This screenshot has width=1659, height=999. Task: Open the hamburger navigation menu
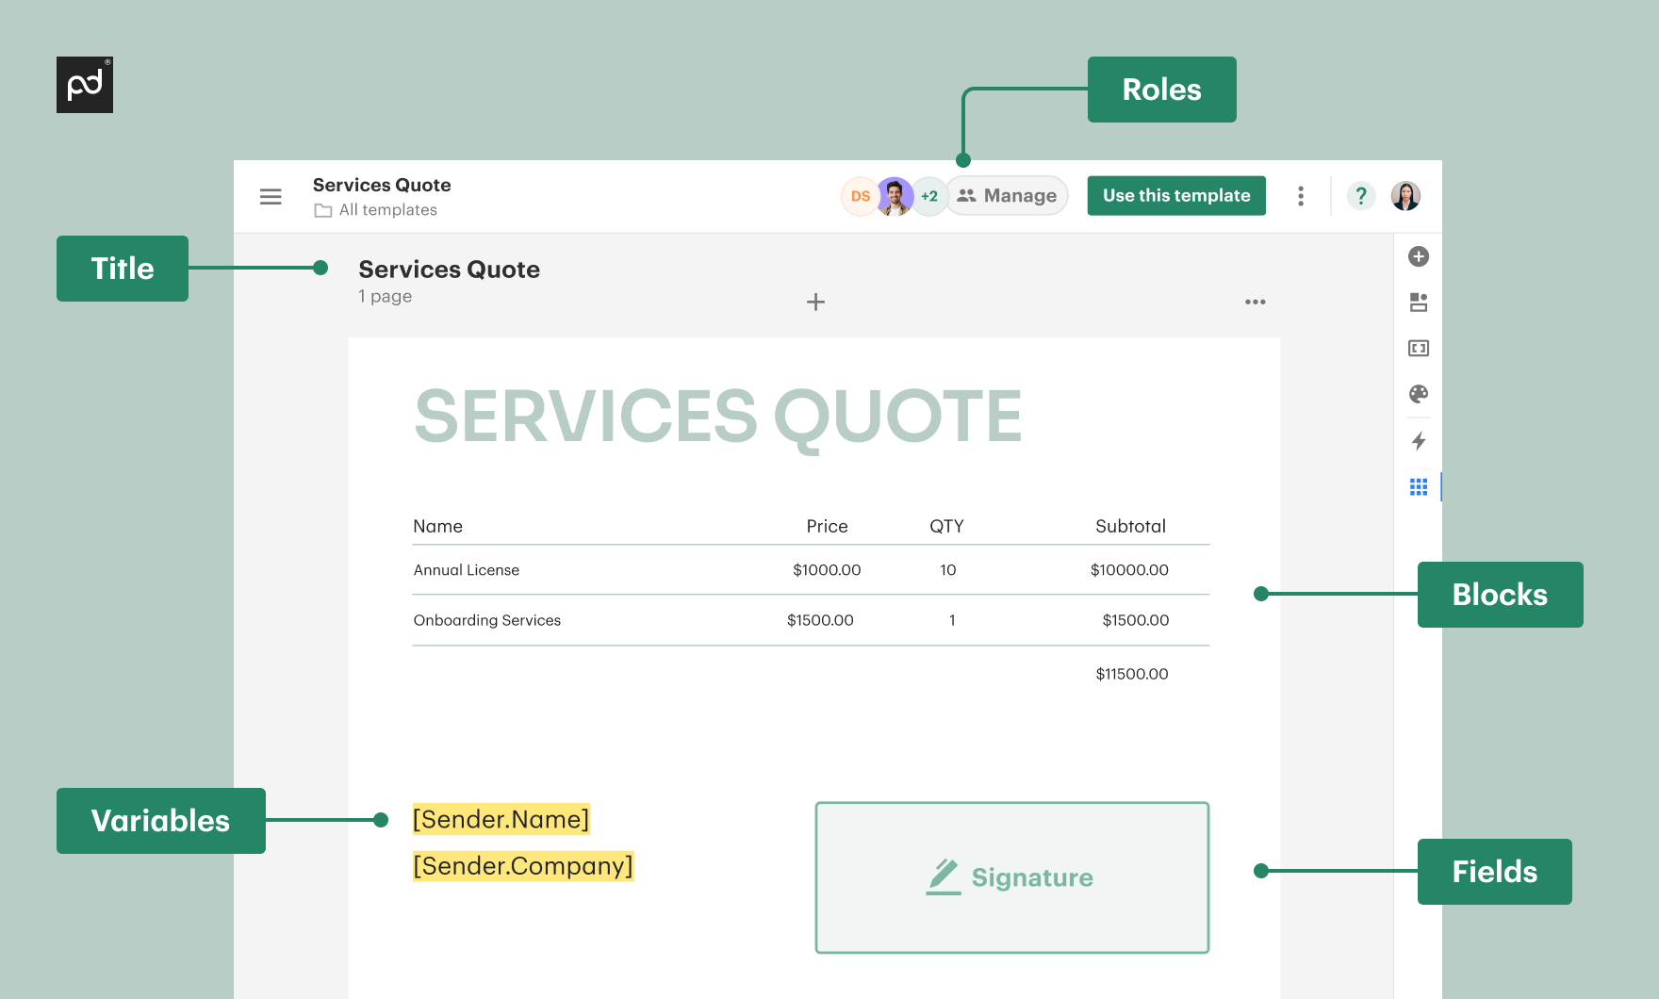click(271, 196)
